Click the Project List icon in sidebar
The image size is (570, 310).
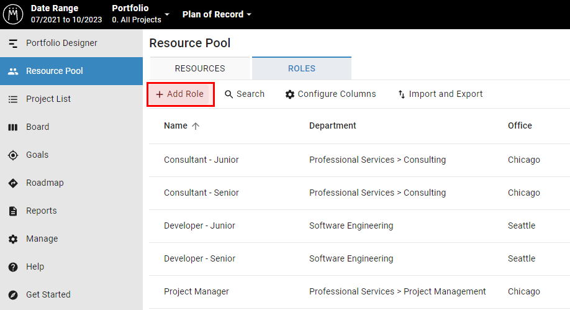[13, 99]
